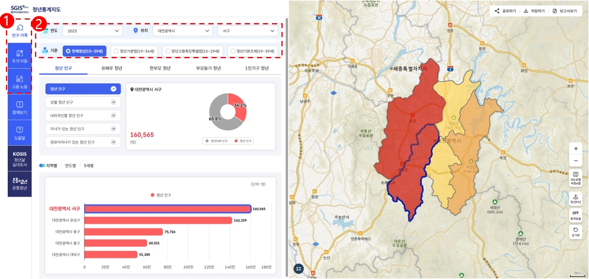
Task: Open the 인구·가족 sidebar category
Action: click(20, 30)
